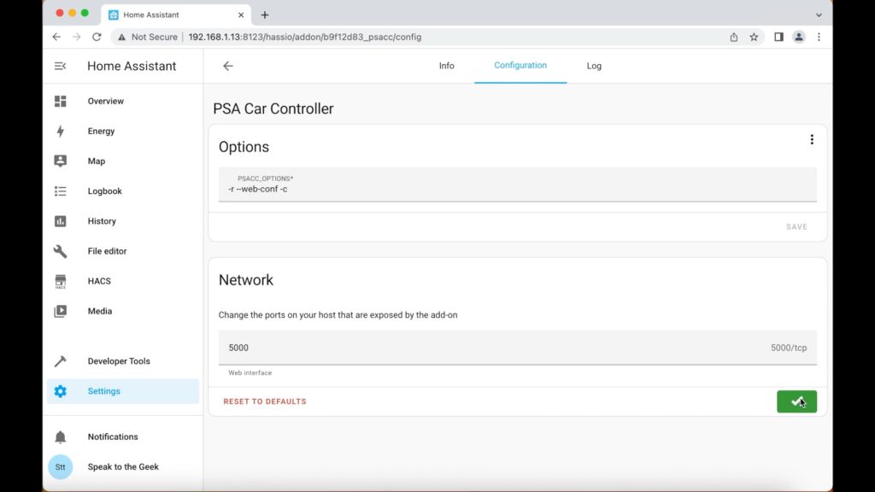Screen dimensions: 875x492
Task: Open the Options three-dot overflow menu
Action: click(x=812, y=139)
